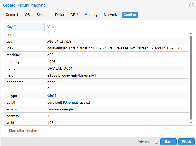Open the Disks tab
This screenshot has width=196, height=146.
point(59,15)
